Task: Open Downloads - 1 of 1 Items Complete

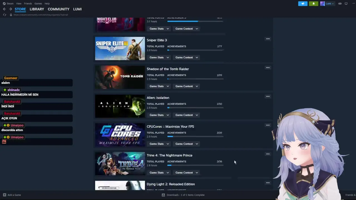Action: (183, 195)
